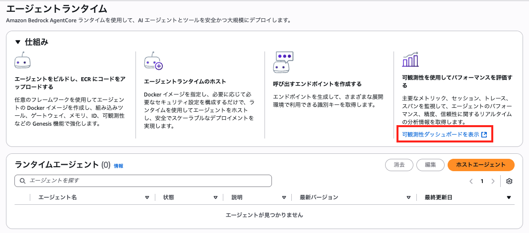Open table preferences gear icon
This screenshot has width=529, height=233.
click(510, 181)
